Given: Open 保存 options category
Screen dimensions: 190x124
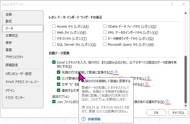Looking at the screenshot, I should 23,43.
